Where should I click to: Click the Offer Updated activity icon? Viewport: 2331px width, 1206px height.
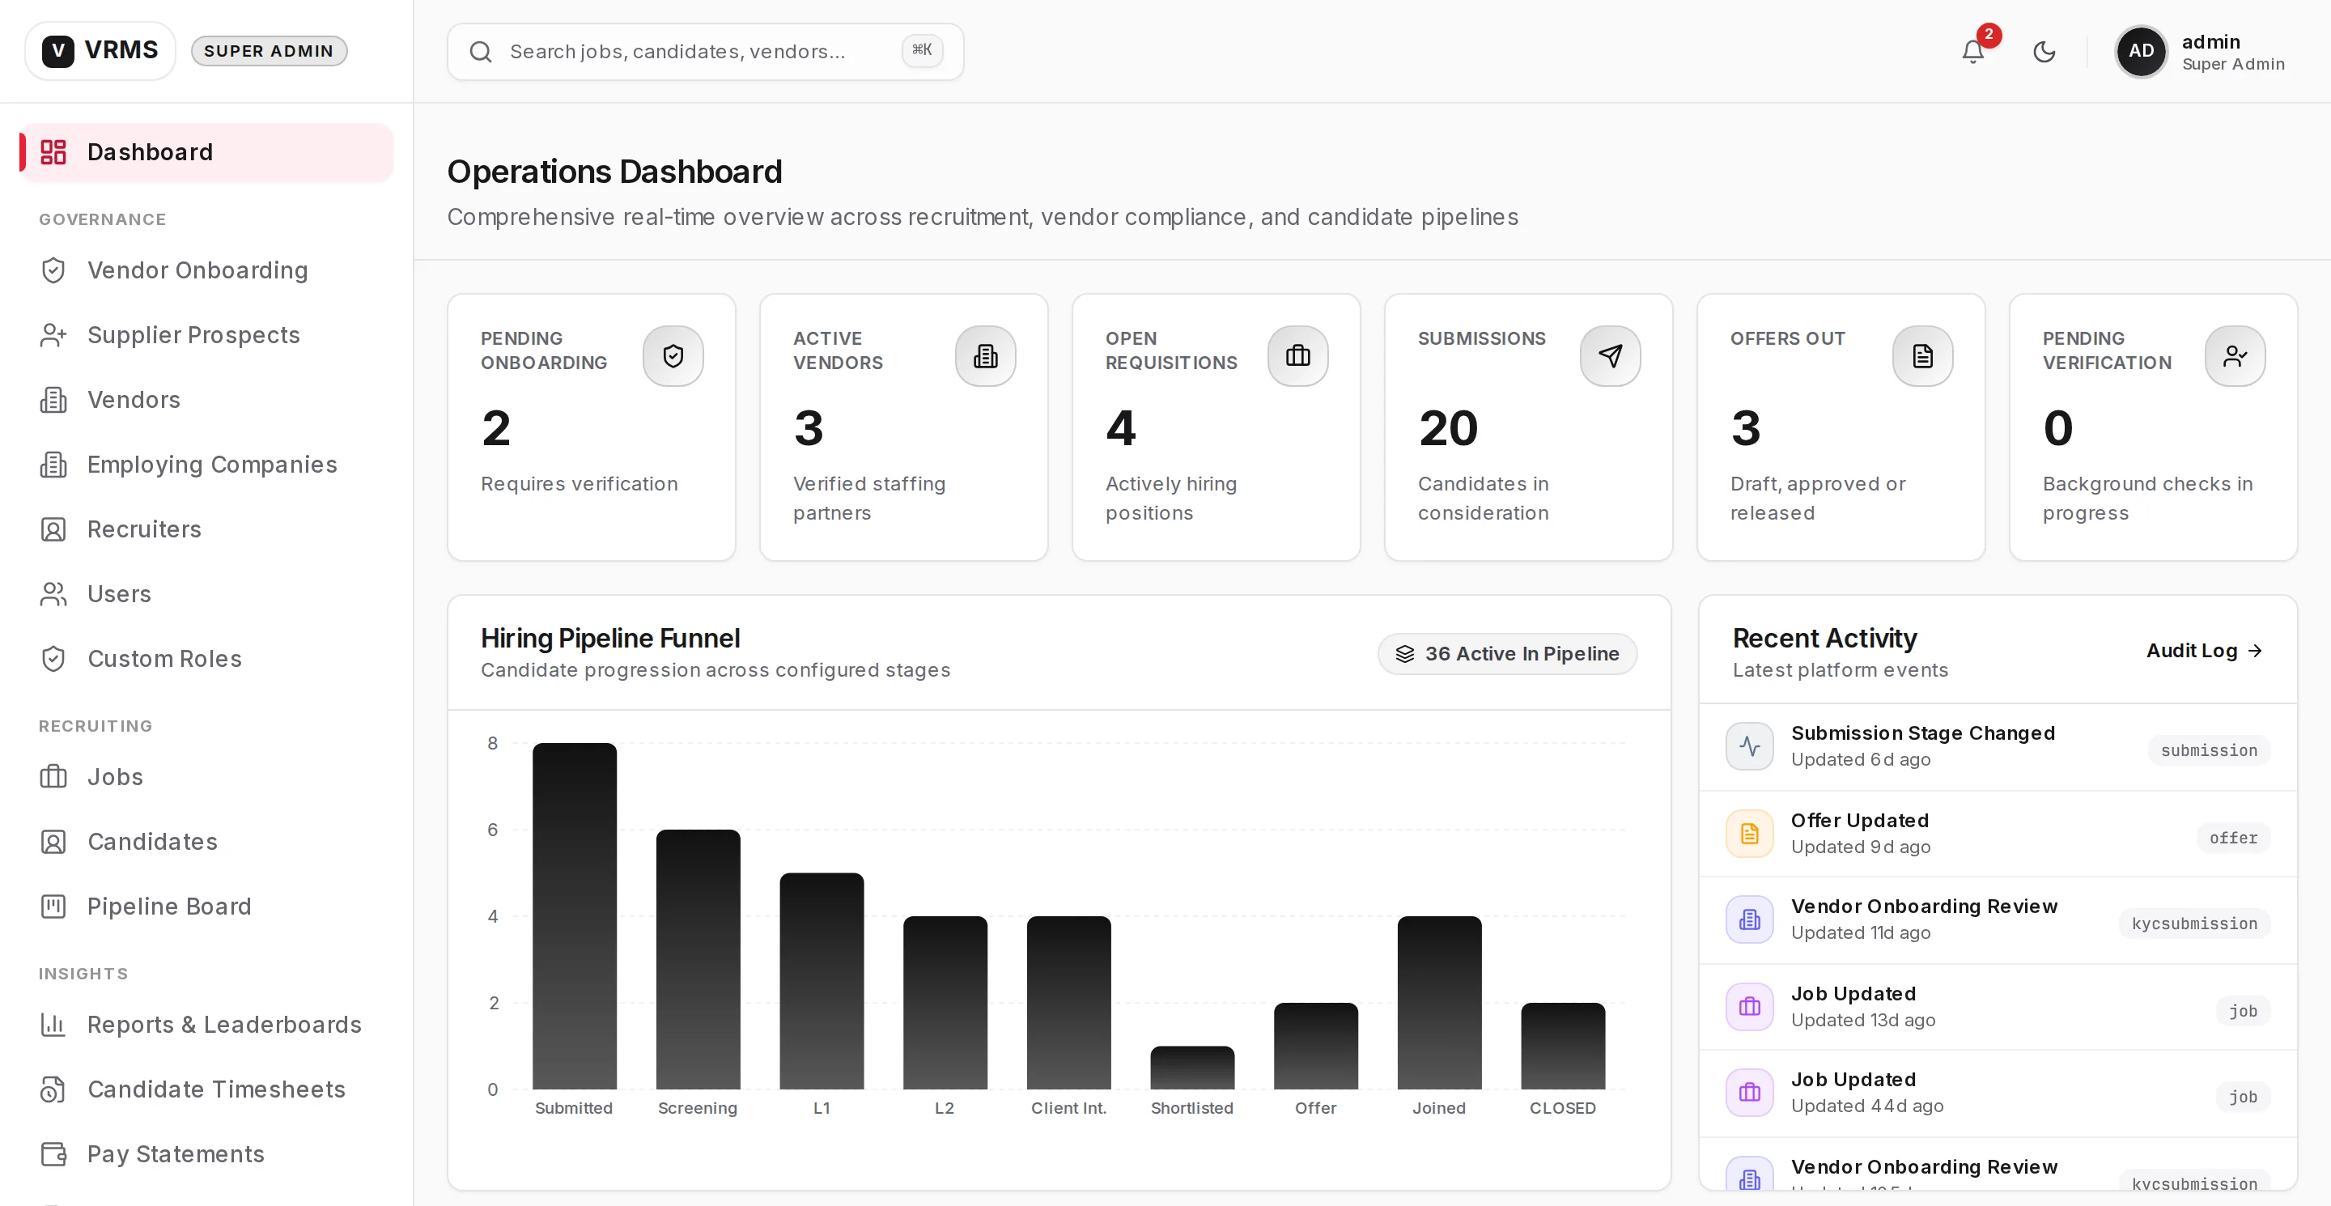tap(1749, 834)
